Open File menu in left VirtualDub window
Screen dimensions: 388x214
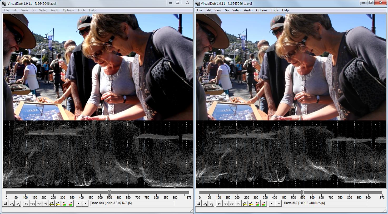(6, 10)
